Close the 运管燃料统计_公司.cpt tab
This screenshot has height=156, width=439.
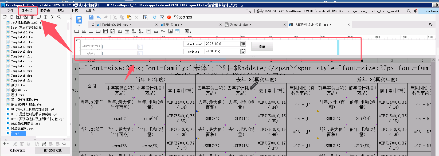(349, 25)
